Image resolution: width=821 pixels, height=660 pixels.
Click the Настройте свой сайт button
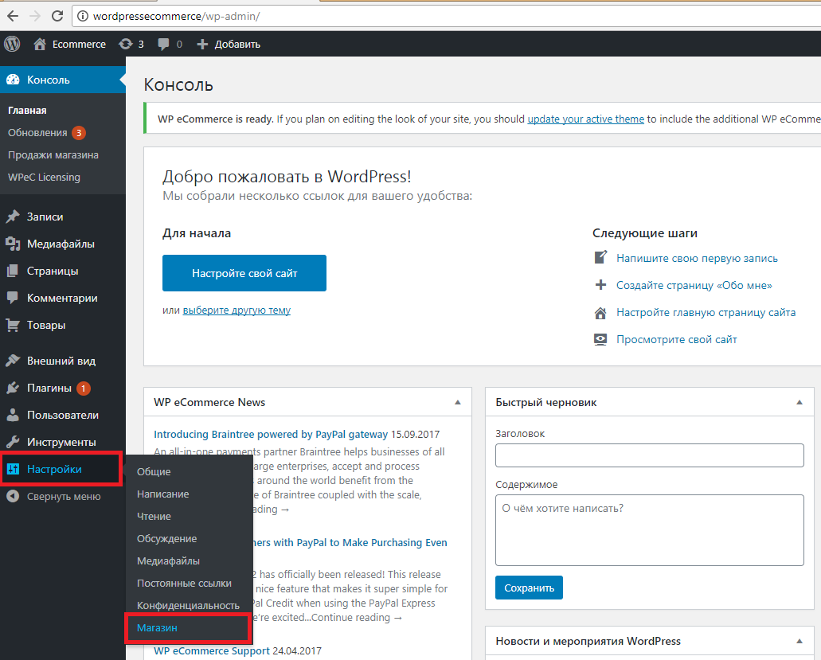(244, 273)
